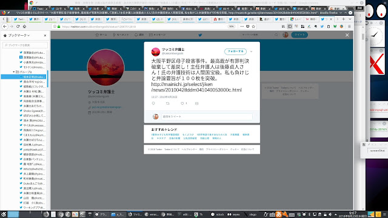Open the tweet options chevron dropdown
This screenshot has height=218, width=388.
tap(251, 51)
